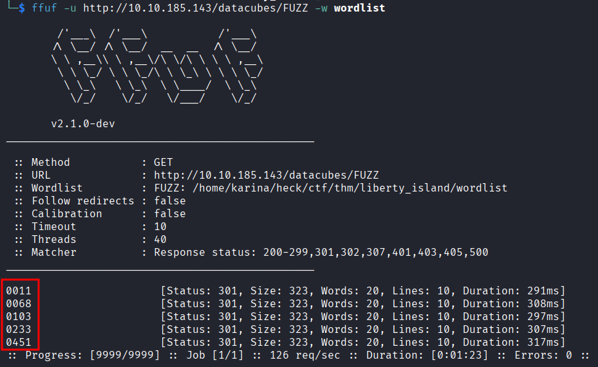The image size is (598, 367).
Task: Click the ffuf ASCII art logo
Action: point(157,67)
